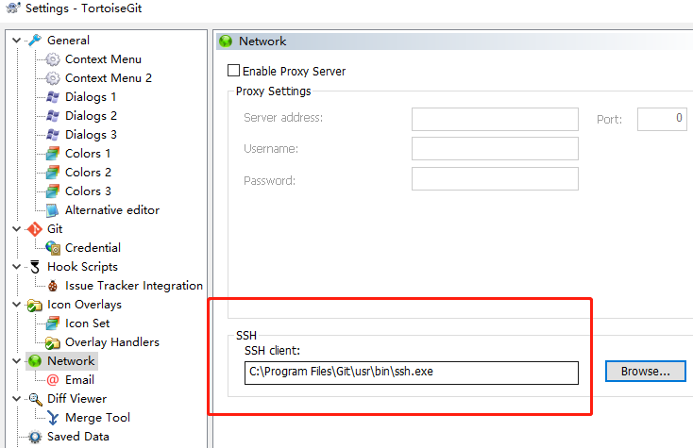Select Saved Data in the tree

78,437
